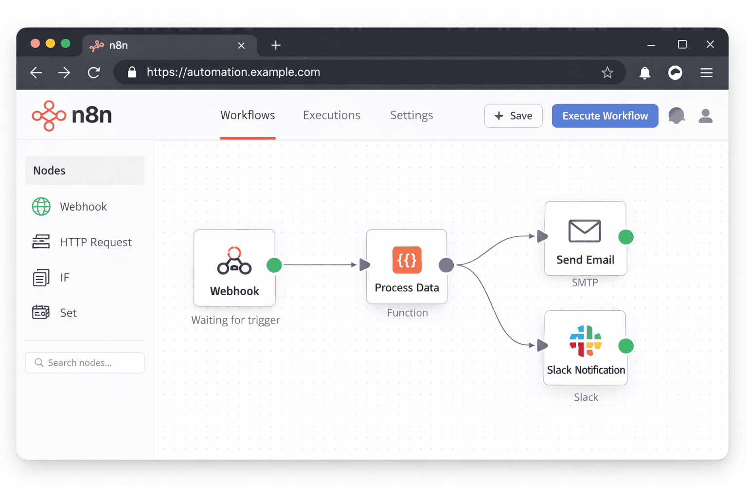The image size is (747, 498).
Task: Click inside the Search nodes field
Action: (85, 362)
